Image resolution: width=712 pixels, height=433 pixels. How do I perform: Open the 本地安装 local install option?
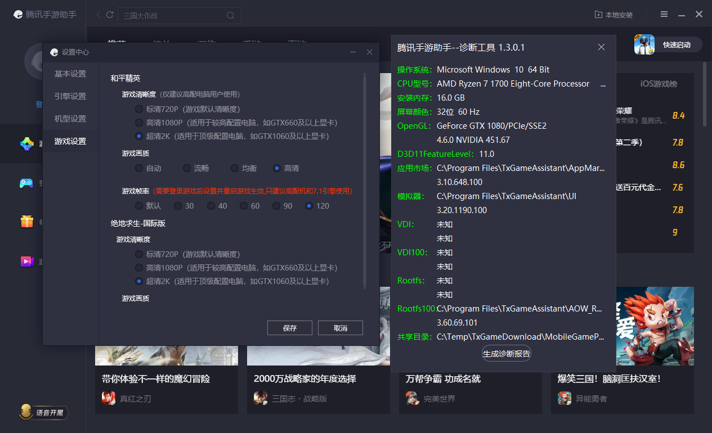coord(614,15)
